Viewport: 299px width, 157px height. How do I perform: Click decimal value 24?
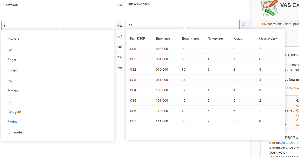(183, 80)
